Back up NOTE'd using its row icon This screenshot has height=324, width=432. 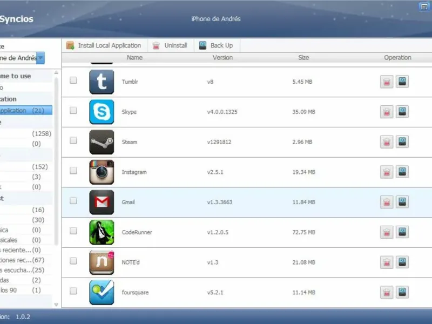tap(402, 262)
